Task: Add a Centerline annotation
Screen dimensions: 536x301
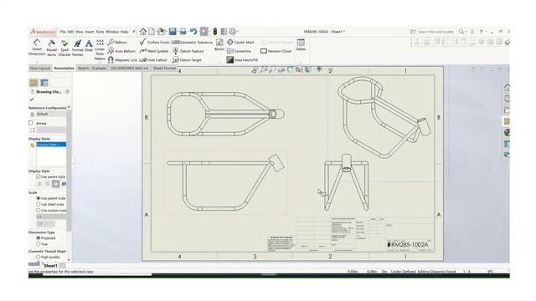Action: point(239,51)
